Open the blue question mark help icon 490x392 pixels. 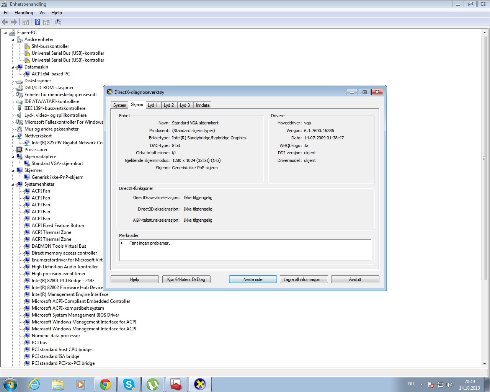[38, 22]
